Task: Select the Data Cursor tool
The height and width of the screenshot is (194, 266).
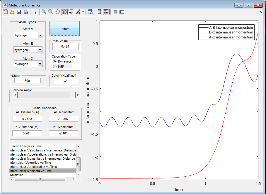Action: click(x=71, y=12)
